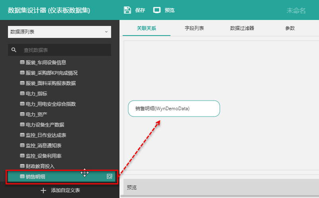Screen dimensions: 319x198
Task: Select the 销售明细(WynDemoData) node on the canvas
Action: (x=174, y=109)
